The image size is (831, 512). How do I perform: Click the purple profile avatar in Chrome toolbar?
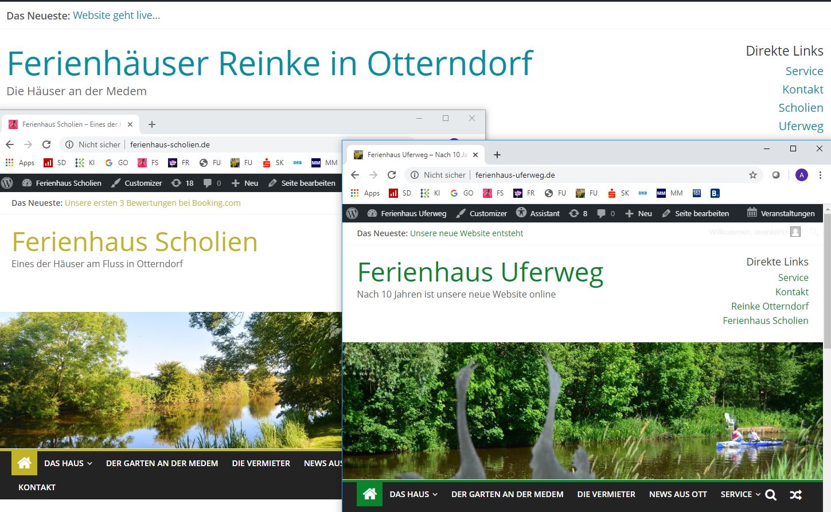802,175
